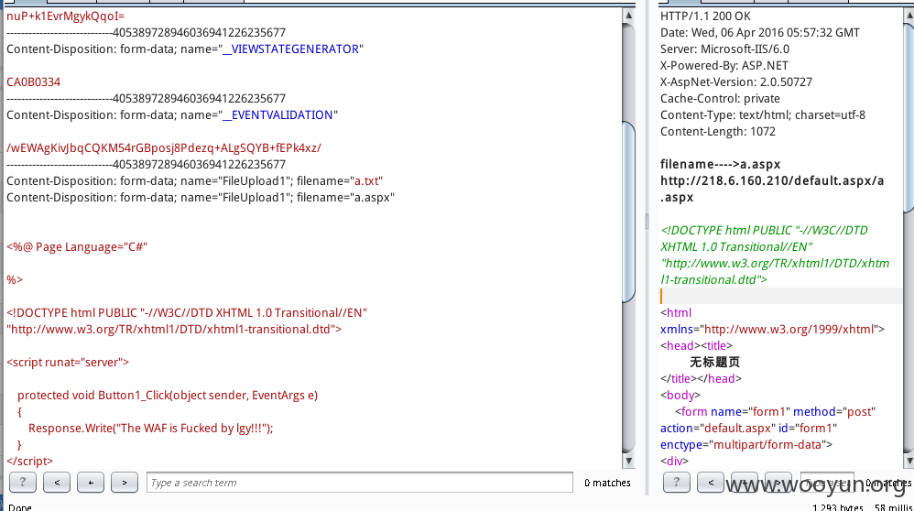Click the response pane scrollbar down arrow
The width and height of the screenshot is (914, 511).
click(909, 461)
